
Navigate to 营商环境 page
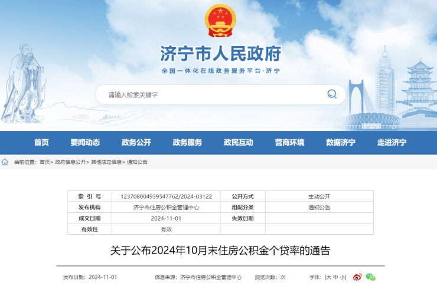pos(289,142)
